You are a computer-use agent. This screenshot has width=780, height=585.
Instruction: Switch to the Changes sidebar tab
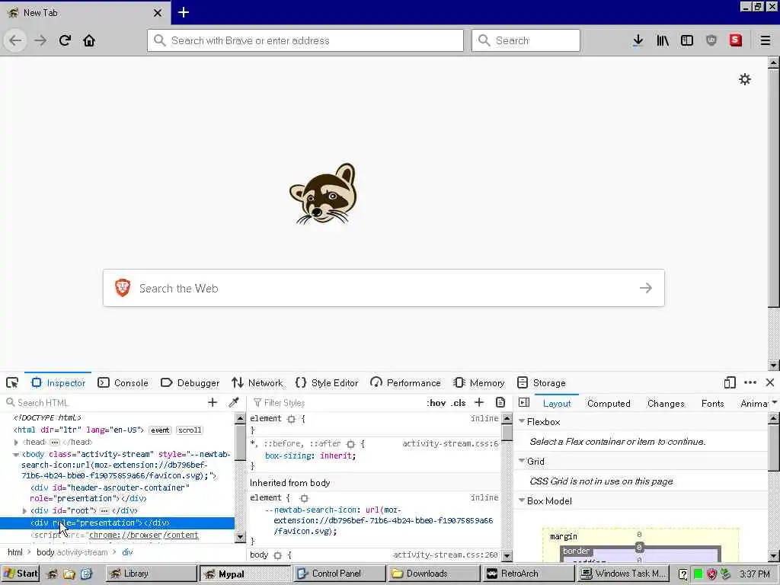666,404
